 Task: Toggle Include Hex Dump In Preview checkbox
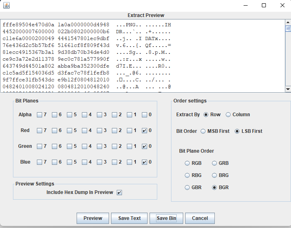pyautogui.click(x=119, y=192)
